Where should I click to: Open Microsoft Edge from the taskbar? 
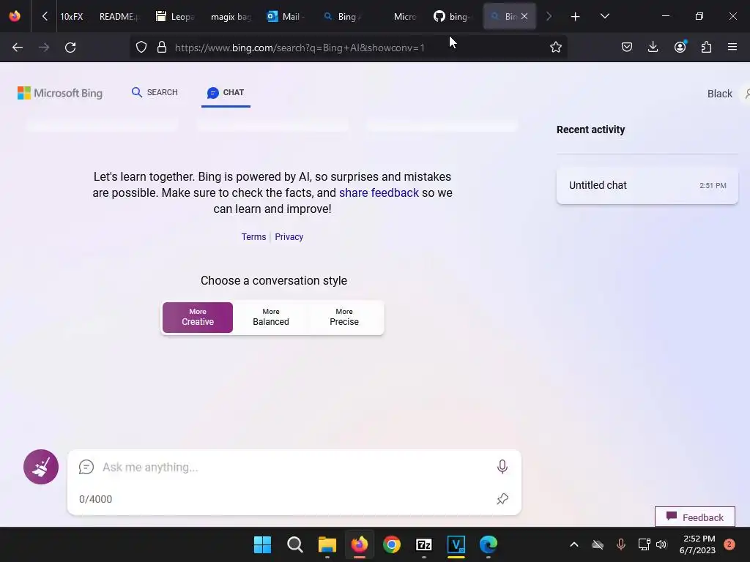click(489, 544)
